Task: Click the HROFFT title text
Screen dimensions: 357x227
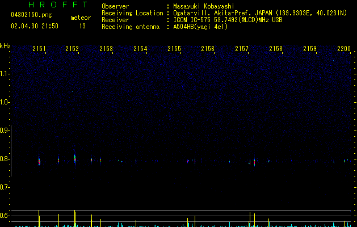Action: (x=58, y=5)
